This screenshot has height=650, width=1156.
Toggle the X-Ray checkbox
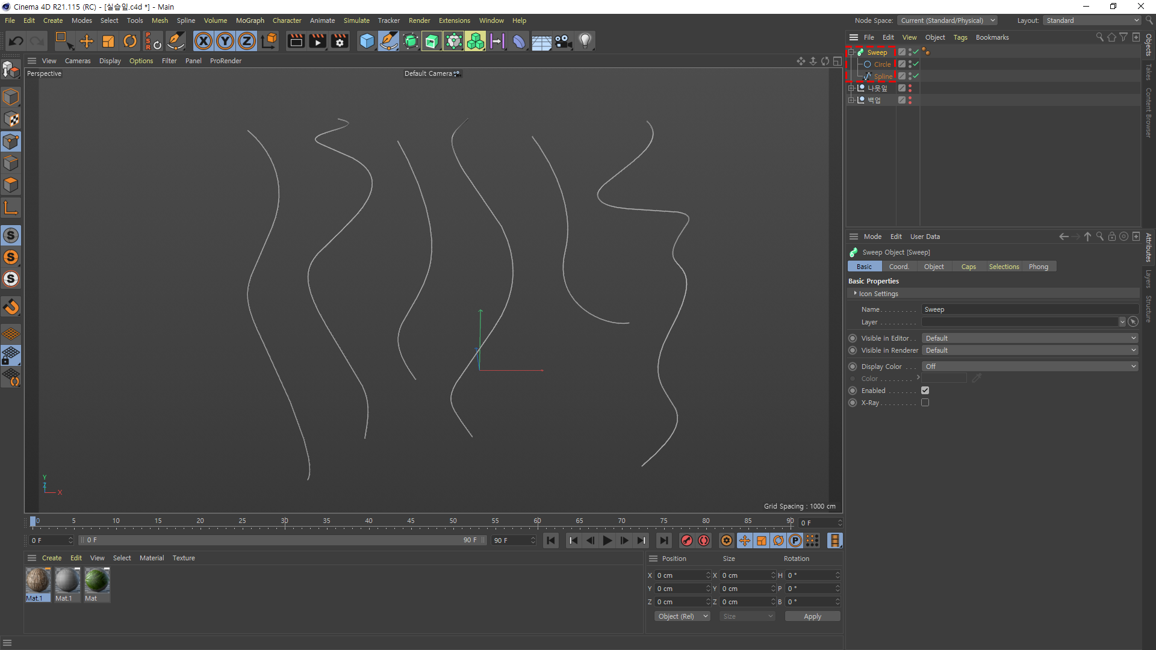tap(925, 403)
